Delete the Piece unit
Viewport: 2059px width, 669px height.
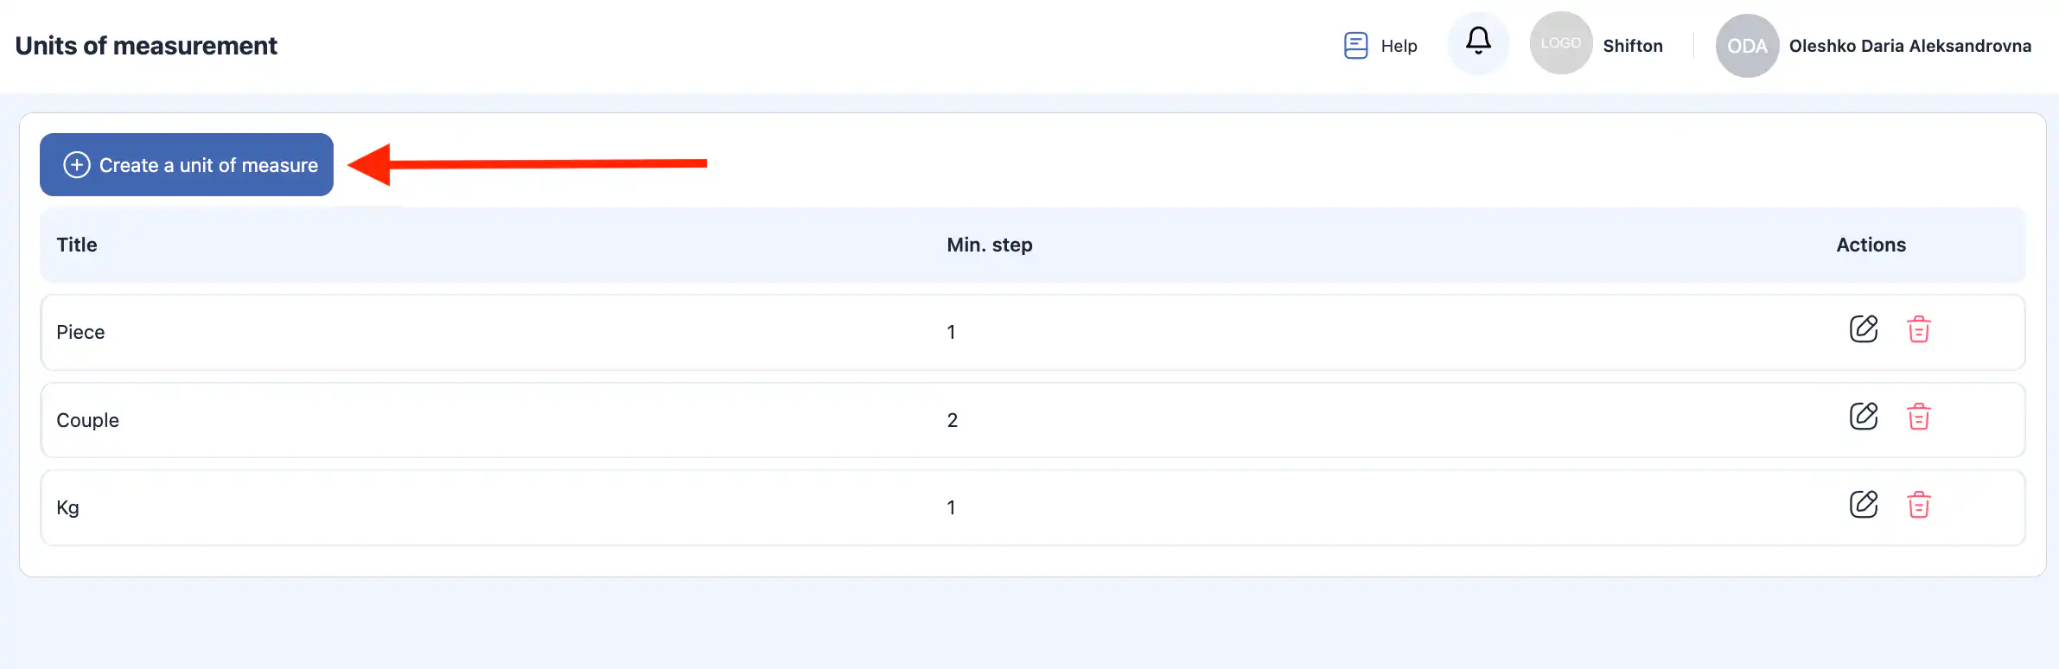point(1918,329)
